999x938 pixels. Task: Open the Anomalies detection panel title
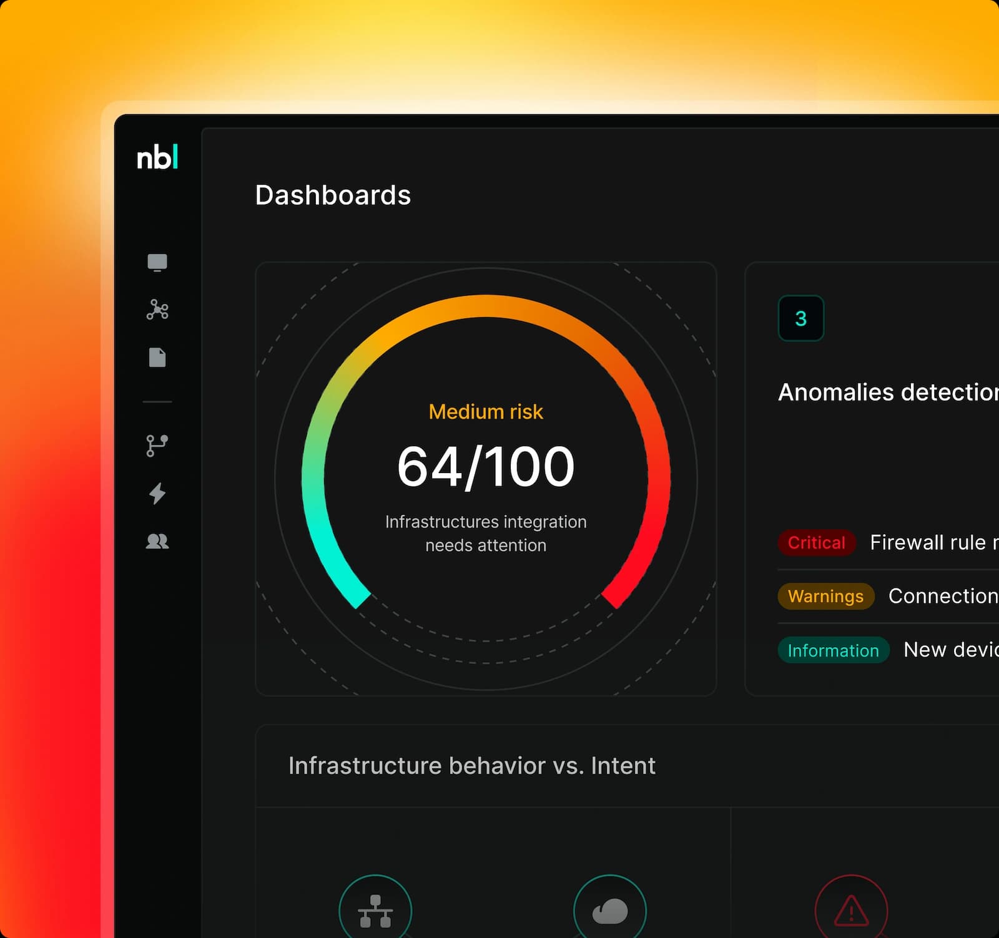point(887,392)
